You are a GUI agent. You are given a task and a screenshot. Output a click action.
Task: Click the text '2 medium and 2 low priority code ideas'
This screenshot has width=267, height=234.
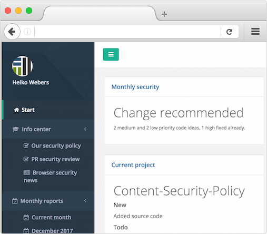[156, 128]
